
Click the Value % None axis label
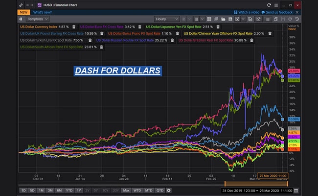(294, 27)
